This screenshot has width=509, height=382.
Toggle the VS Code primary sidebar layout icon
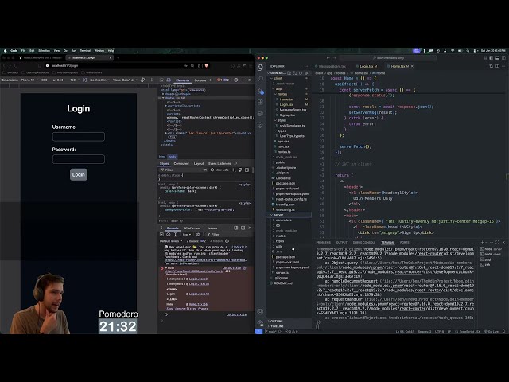coord(492,58)
